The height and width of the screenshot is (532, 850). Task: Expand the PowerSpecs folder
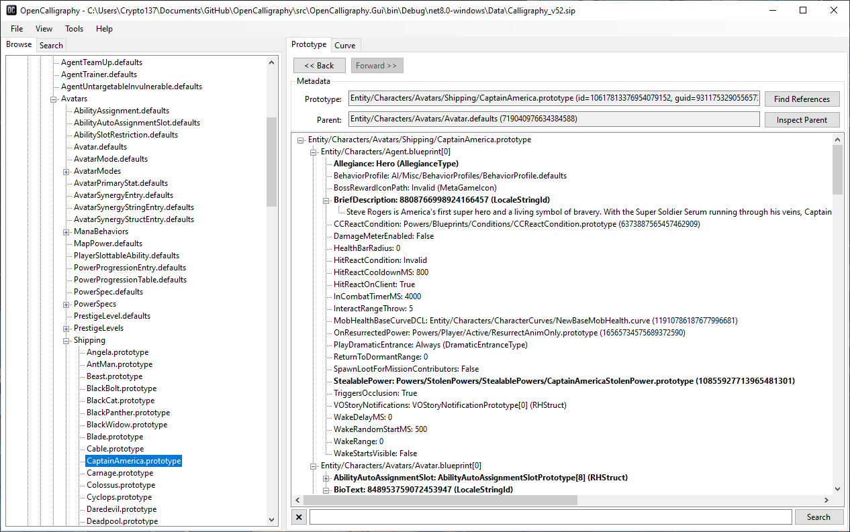66,305
